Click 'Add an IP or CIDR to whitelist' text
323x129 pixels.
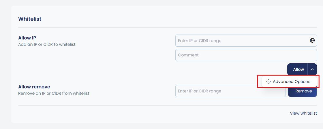[47, 45]
